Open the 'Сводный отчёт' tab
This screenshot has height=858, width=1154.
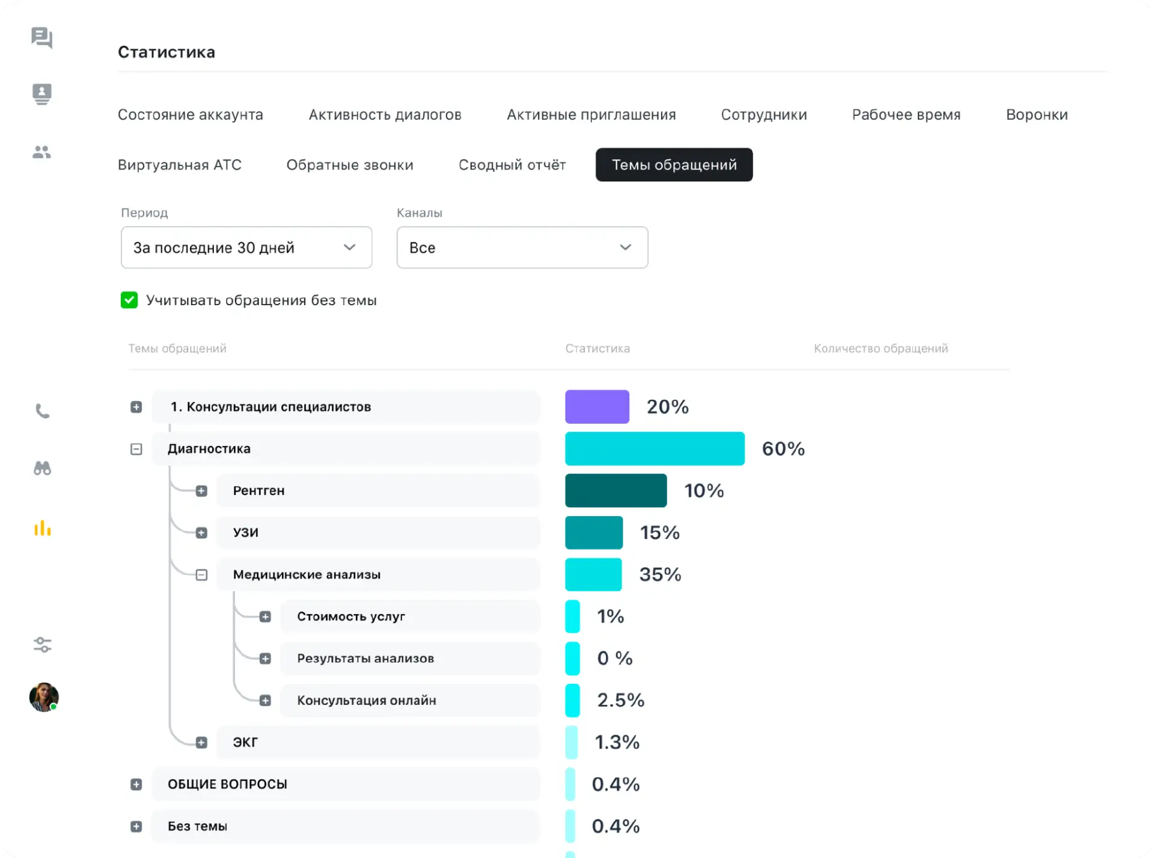click(512, 165)
